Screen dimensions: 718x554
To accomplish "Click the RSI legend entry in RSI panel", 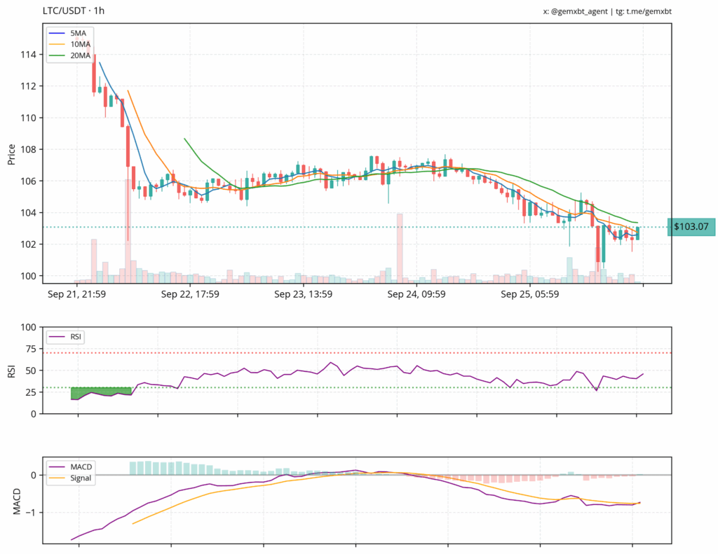I will [65, 337].
